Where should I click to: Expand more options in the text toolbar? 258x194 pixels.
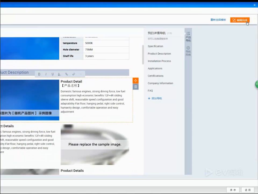click(80, 74)
